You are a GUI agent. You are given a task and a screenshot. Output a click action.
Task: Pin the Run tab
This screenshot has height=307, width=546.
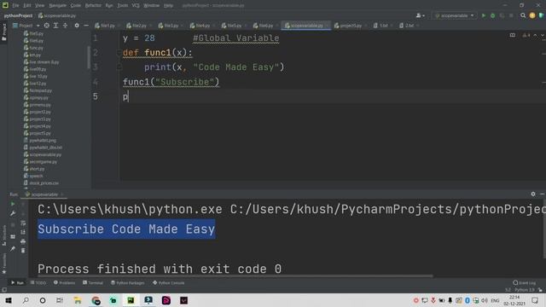point(13,248)
